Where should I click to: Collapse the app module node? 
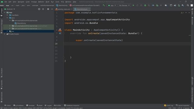pos(5,12)
